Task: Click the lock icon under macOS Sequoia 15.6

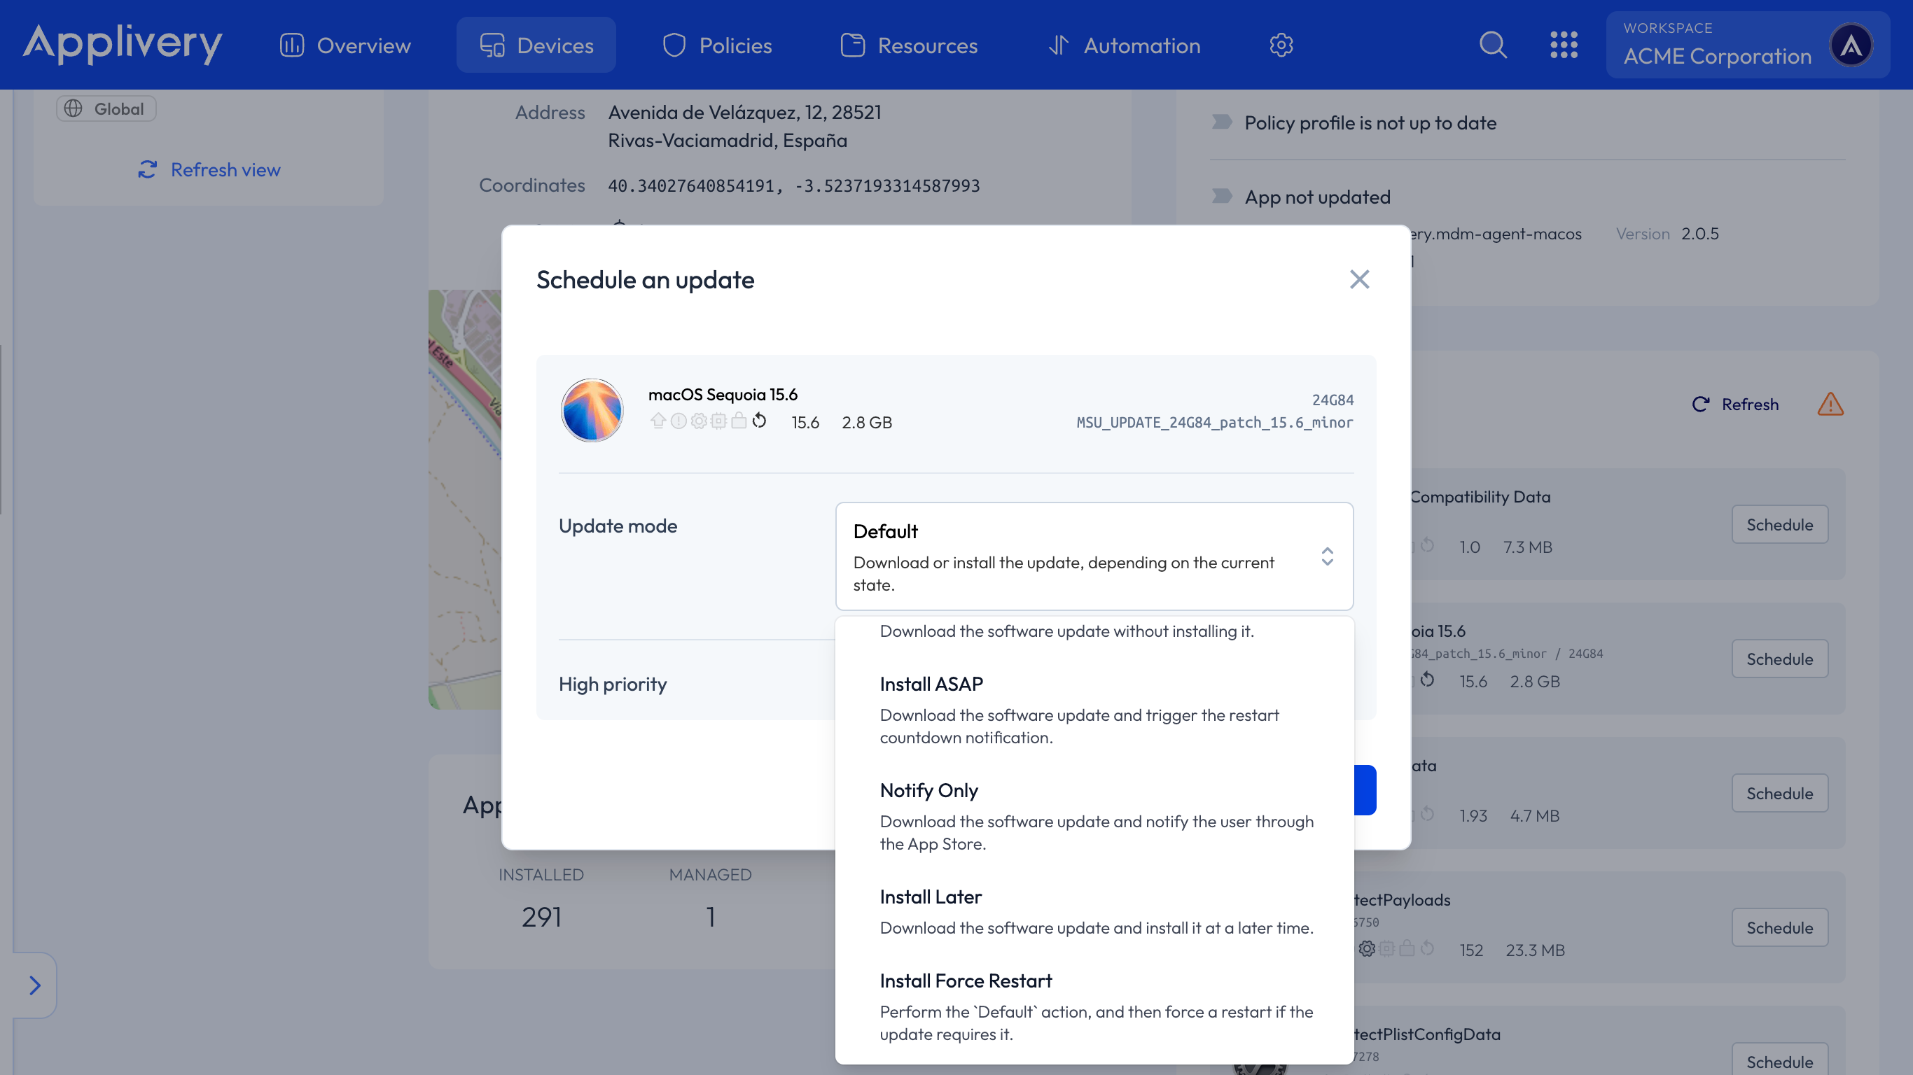Action: [738, 421]
